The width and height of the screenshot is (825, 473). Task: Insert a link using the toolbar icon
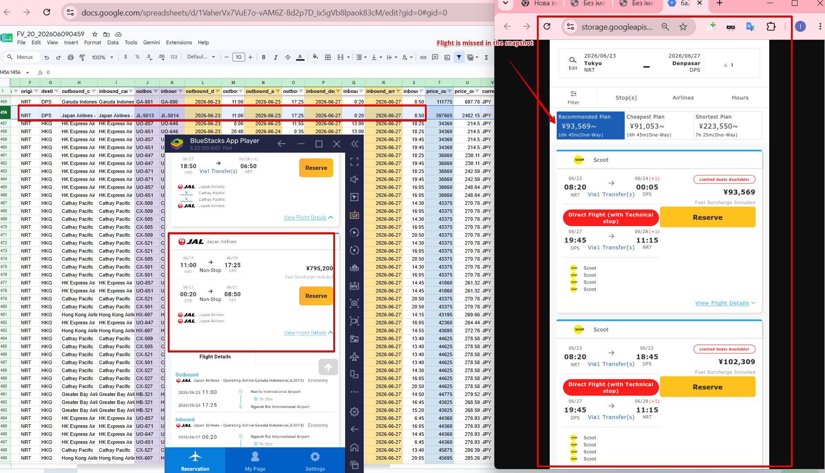(x=423, y=57)
